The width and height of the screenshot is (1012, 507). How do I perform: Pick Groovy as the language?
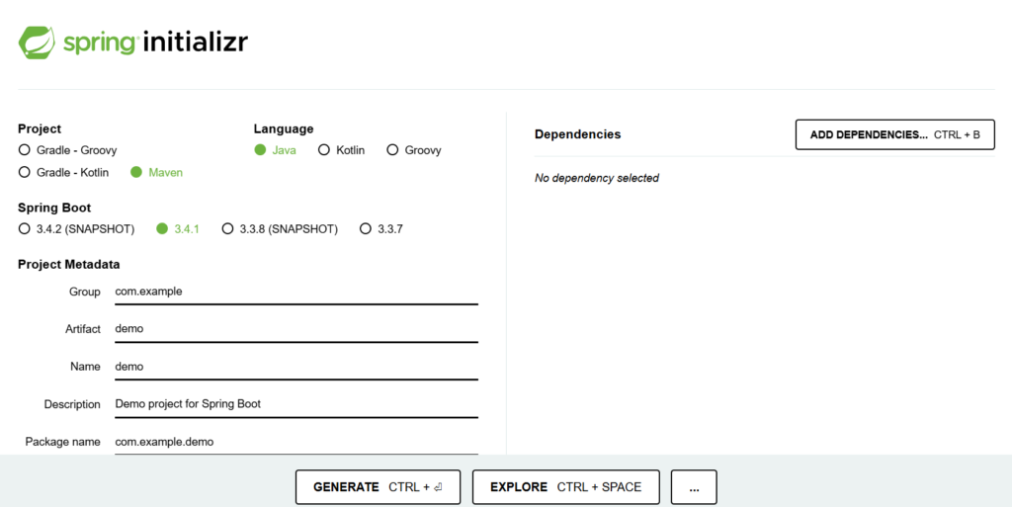[x=414, y=150]
